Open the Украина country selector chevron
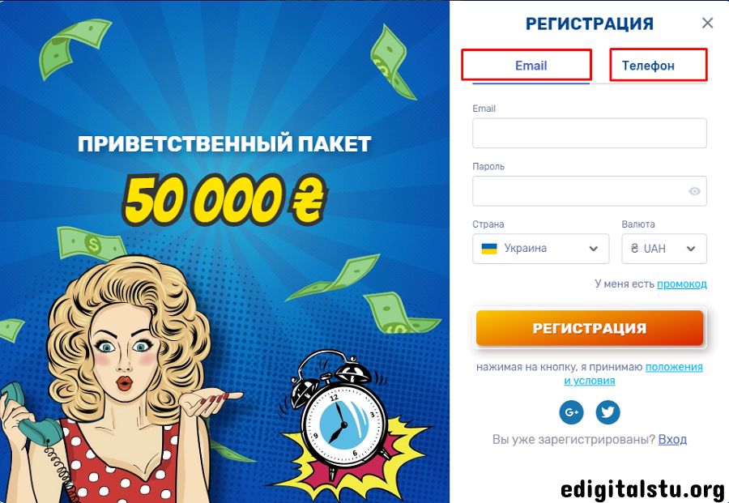729x503 pixels. (x=593, y=249)
